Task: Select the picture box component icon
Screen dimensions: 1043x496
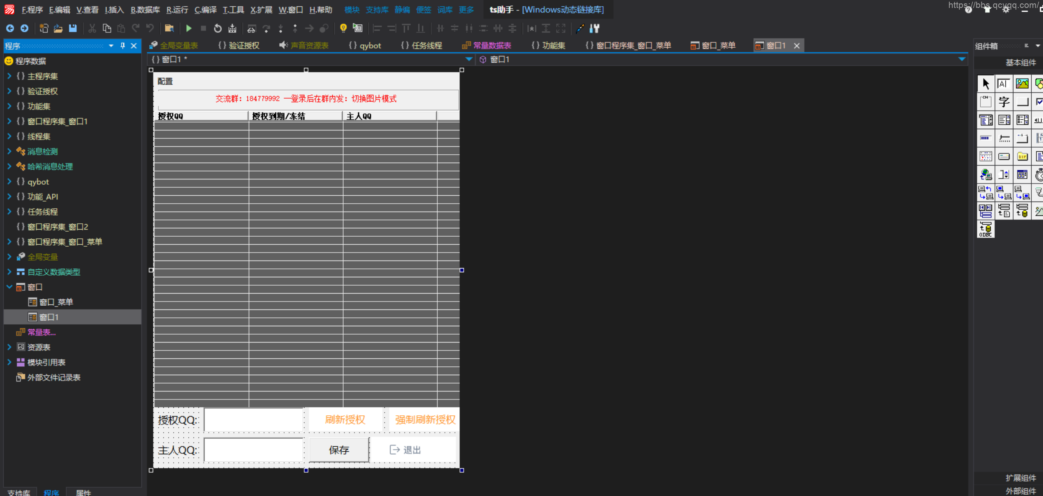Action: [x=1022, y=84]
